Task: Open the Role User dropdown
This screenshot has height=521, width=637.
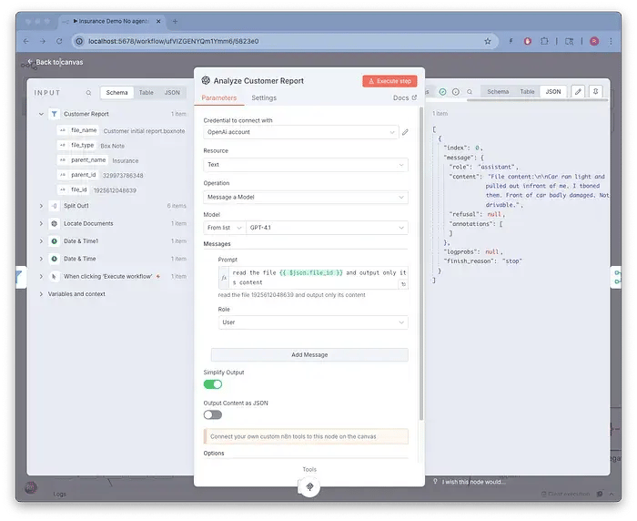Action: [x=313, y=322]
